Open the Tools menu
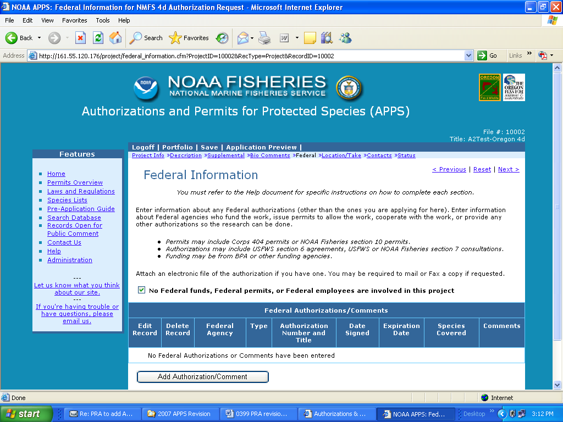Viewport: 563px width, 422px height. [x=103, y=20]
